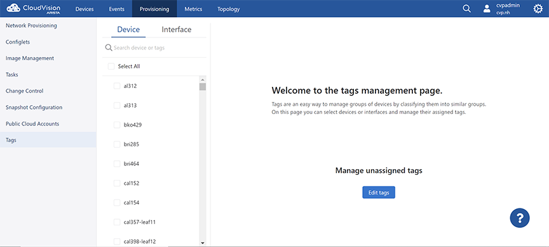549x247 pixels.
Task: Go to the Topology menu
Action: coord(228,9)
